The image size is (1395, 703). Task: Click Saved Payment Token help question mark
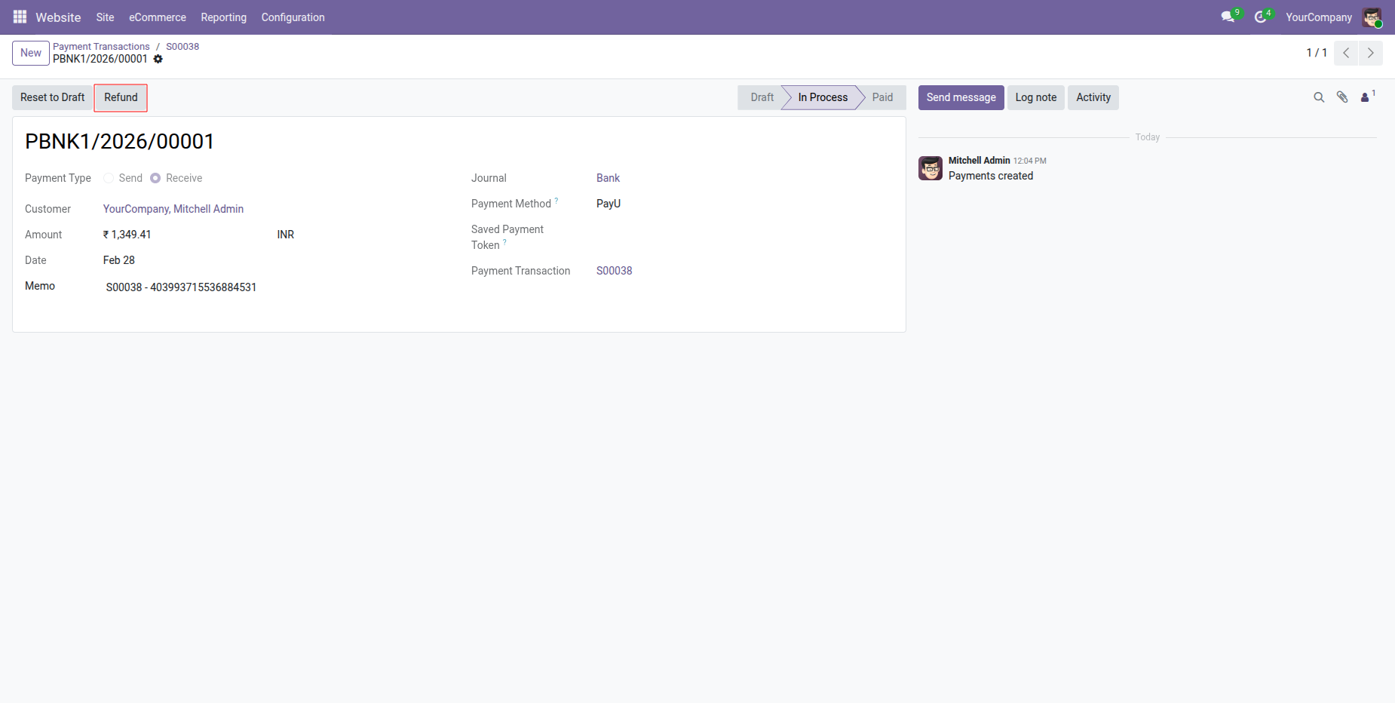pyautogui.click(x=504, y=242)
